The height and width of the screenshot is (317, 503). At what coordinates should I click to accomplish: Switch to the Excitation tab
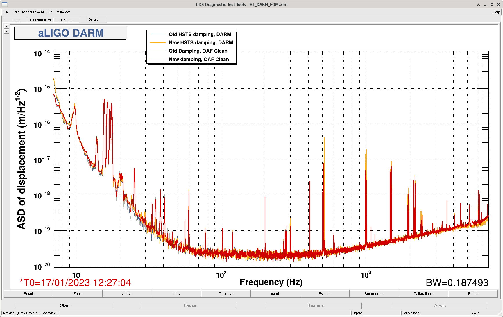[x=66, y=20]
